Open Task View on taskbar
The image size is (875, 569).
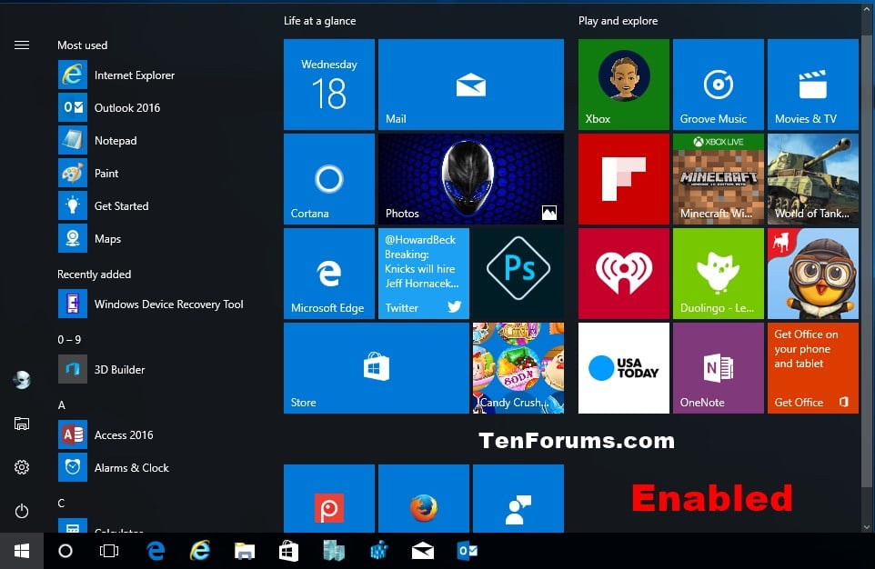click(x=109, y=551)
